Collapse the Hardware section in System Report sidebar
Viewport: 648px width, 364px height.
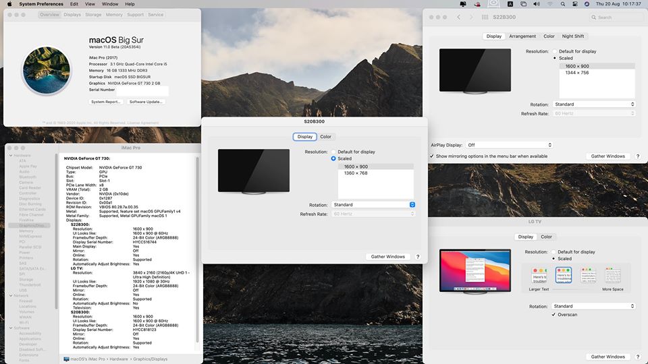click(11, 156)
